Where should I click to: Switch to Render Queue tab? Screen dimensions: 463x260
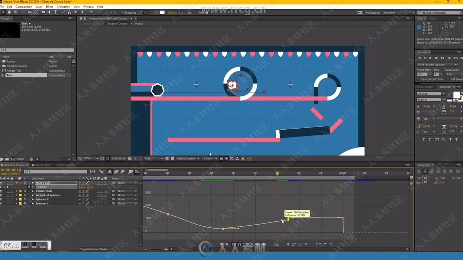(65, 165)
